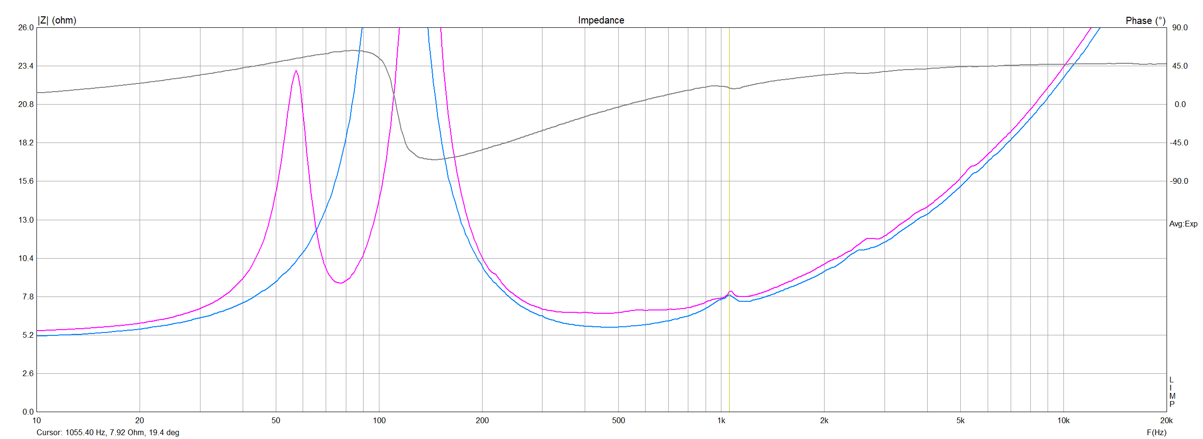Click the 1k frequency tick label
The width and height of the screenshot is (1203, 439).
click(721, 421)
